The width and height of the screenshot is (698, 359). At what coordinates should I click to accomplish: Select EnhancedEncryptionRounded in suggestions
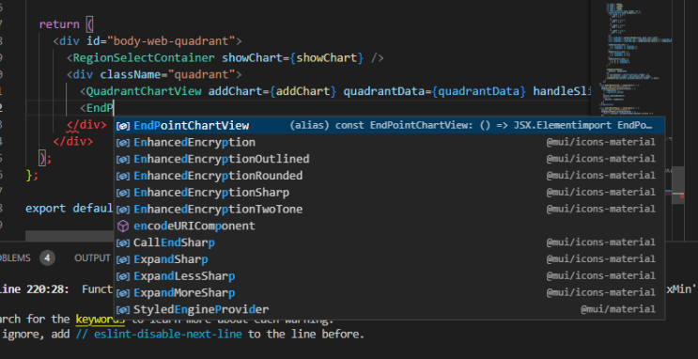(x=390, y=176)
